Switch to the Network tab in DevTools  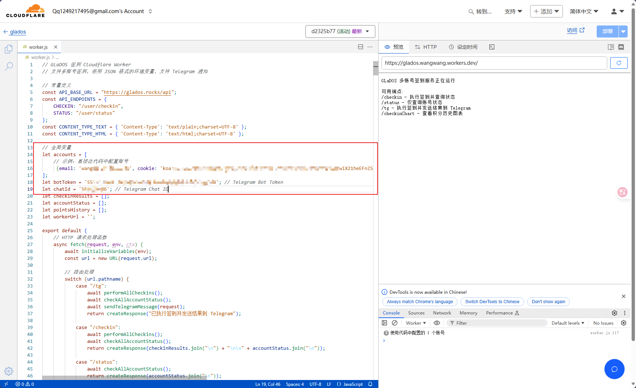click(x=442, y=313)
